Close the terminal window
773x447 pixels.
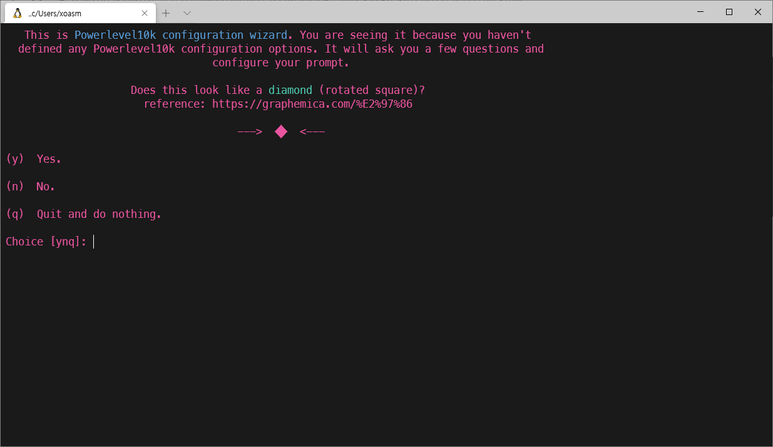758,12
